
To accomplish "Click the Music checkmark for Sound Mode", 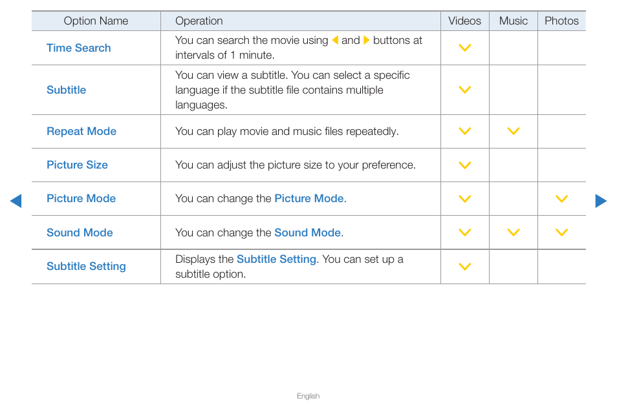I will (x=513, y=232).
